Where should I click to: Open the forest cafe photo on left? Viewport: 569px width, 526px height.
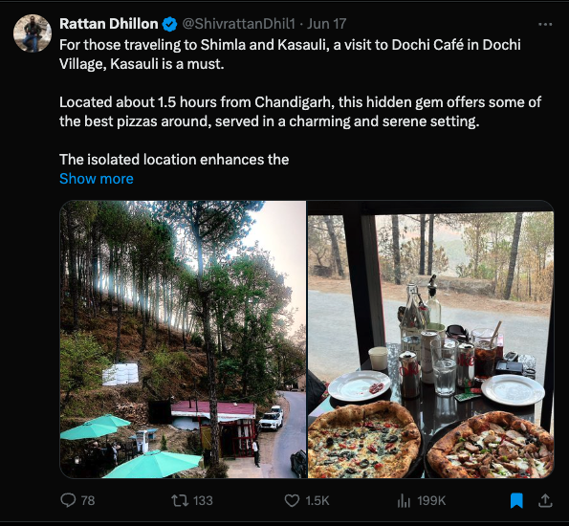point(183,340)
